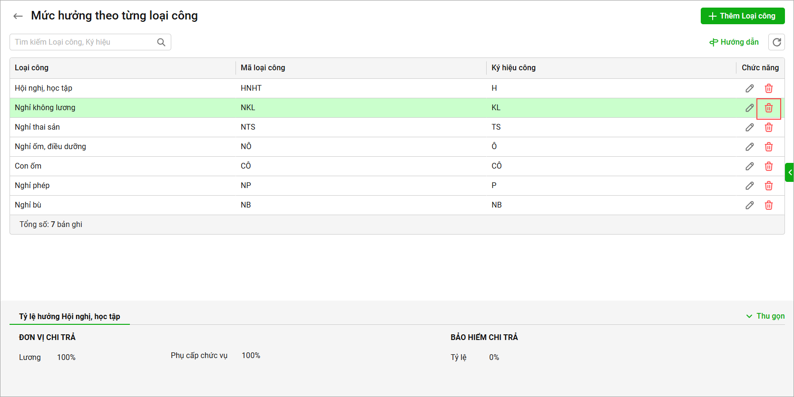Click the NKL code cell
This screenshot has width=794, height=397.
pyautogui.click(x=248, y=108)
